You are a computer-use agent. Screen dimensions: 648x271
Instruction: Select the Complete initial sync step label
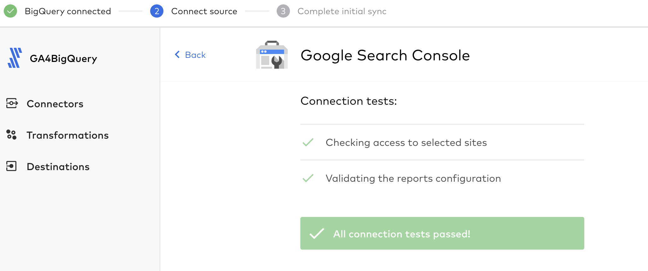point(342,11)
